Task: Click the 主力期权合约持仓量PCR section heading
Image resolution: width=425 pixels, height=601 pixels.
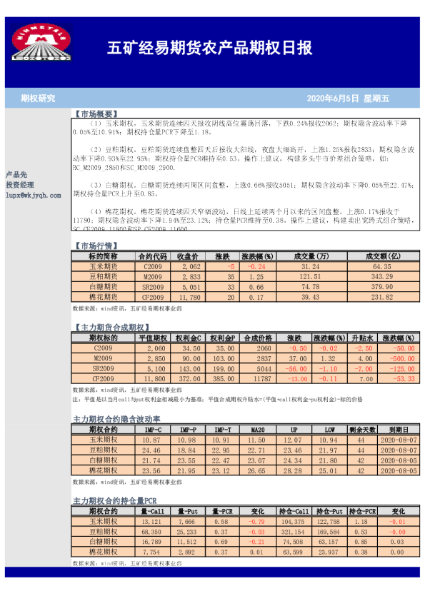Action: click(115, 500)
